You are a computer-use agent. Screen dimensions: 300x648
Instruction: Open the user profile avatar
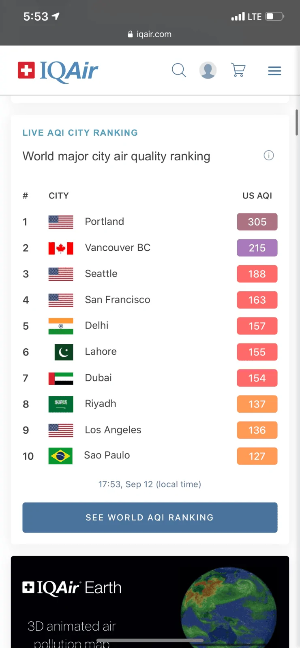(x=208, y=70)
